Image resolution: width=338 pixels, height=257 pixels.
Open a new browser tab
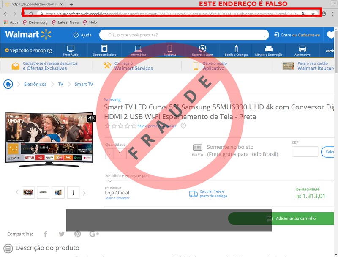(x=71, y=4)
